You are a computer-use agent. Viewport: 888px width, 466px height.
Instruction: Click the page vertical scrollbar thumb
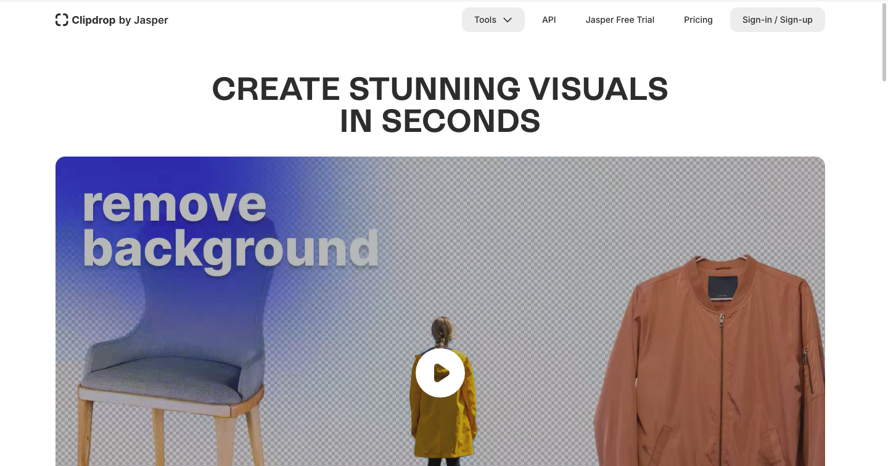884,42
